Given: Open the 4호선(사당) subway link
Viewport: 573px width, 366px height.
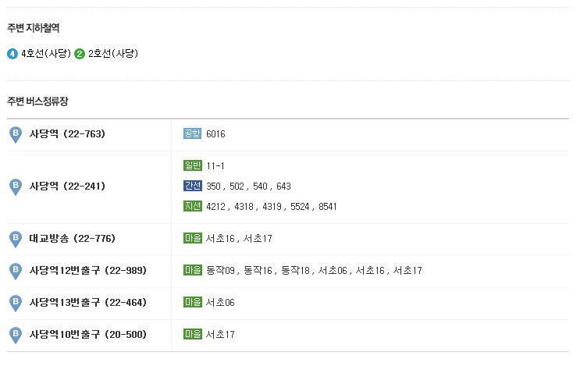Looking at the screenshot, I should click(x=46, y=54).
